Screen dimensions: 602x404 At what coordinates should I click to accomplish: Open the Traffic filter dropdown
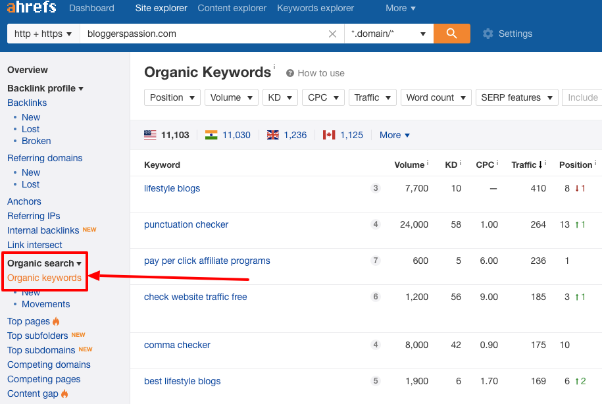(x=372, y=97)
